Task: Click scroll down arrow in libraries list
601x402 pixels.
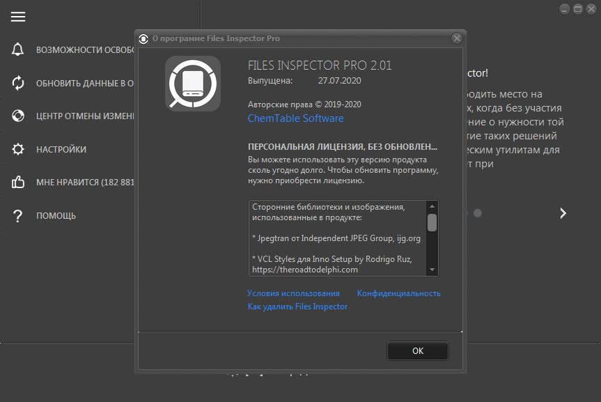Action: (x=432, y=270)
